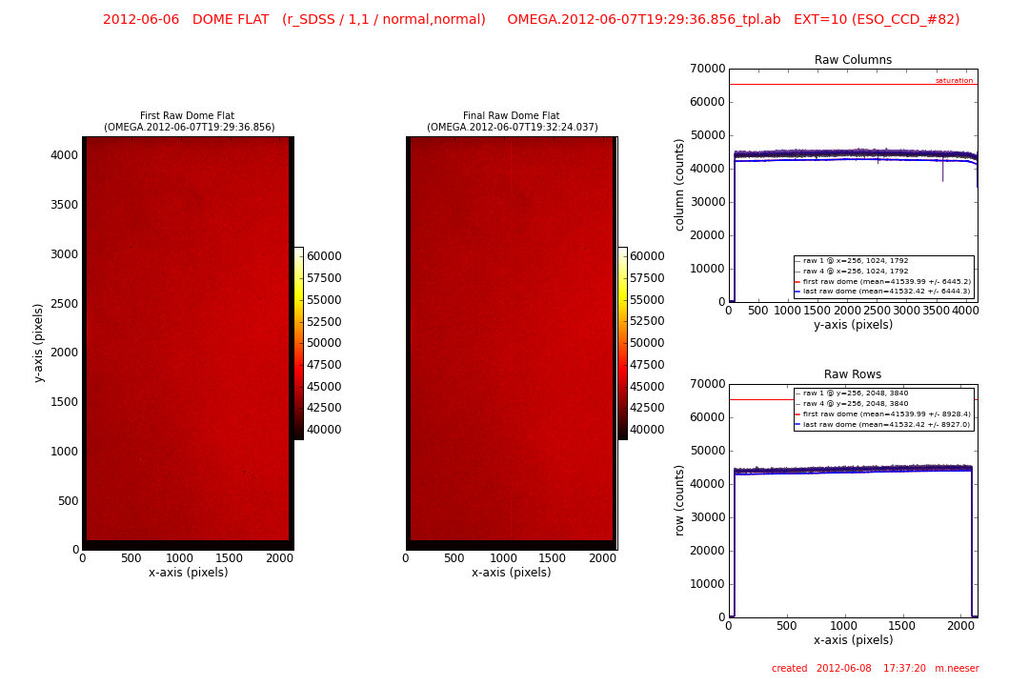Click the 'first raw dome' legend entry in Raw Columns
This screenshot has height=686, width=1029.
point(886,282)
